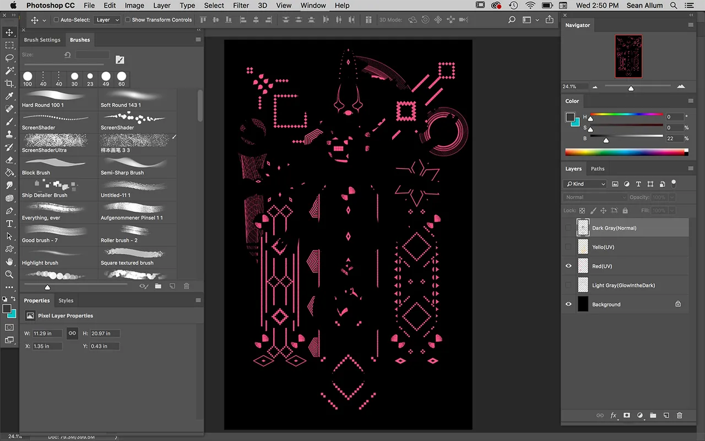Toggle the width-height link constraint
Screen dimensions: 705x441
click(x=72, y=334)
